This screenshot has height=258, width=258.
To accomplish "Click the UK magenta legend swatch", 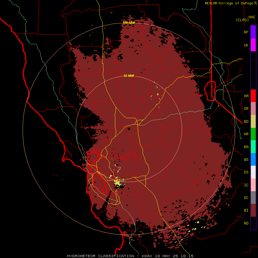I will 253,45.
